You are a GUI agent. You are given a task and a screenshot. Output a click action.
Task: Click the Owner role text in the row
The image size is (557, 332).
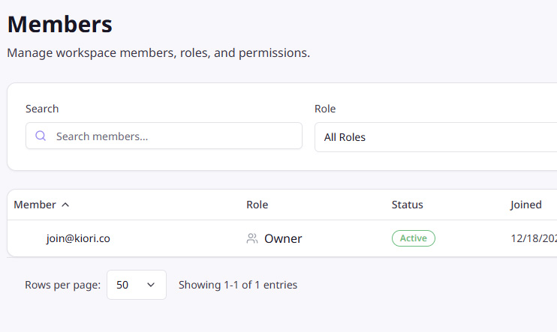[x=283, y=239]
